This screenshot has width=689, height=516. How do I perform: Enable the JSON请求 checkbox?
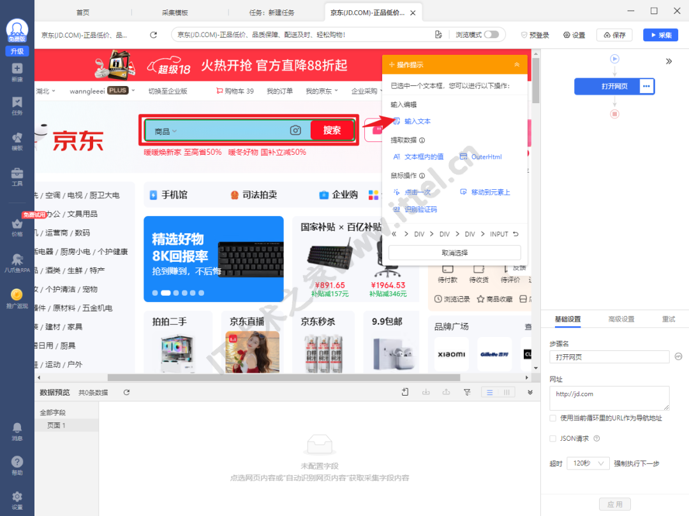point(553,438)
